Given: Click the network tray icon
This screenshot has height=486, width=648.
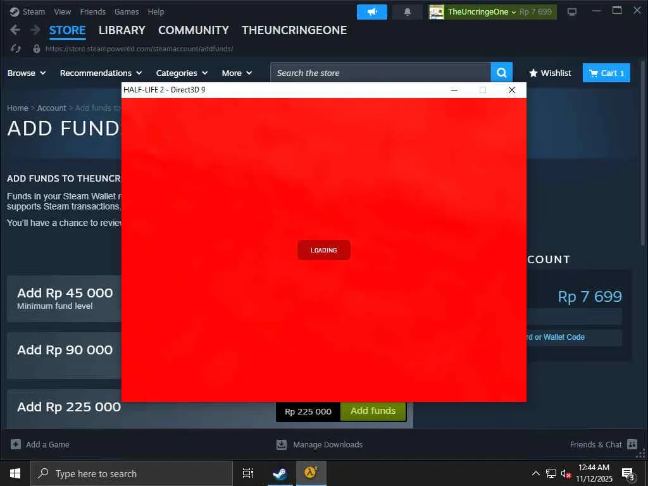Looking at the screenshot, I should click(551, 473).
